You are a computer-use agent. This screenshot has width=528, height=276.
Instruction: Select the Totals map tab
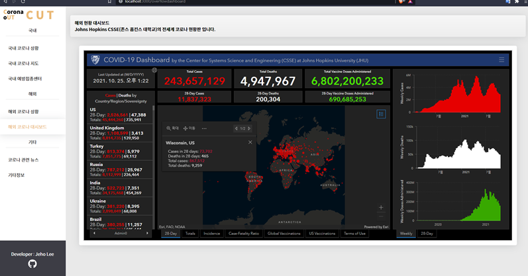point(190,234)
